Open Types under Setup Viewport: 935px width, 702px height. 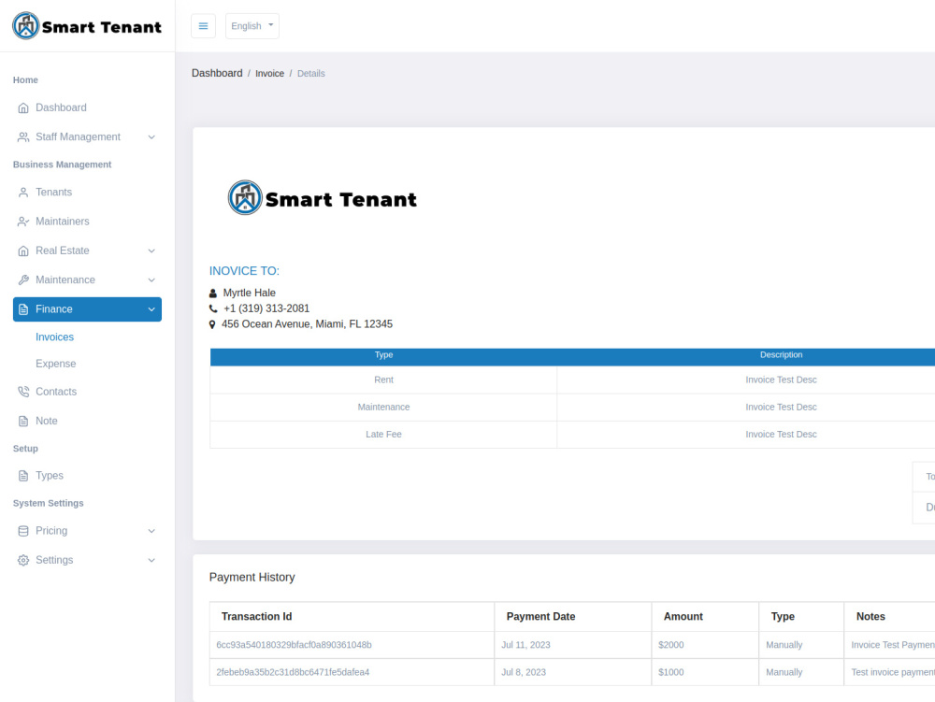(x=50, y=476)
